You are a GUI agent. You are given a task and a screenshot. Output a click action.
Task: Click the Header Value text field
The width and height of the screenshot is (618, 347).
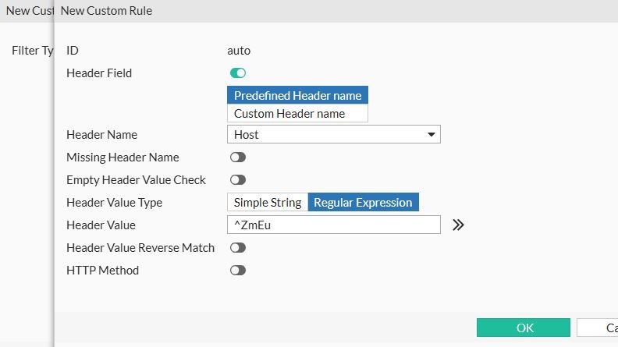click(333, 225)
